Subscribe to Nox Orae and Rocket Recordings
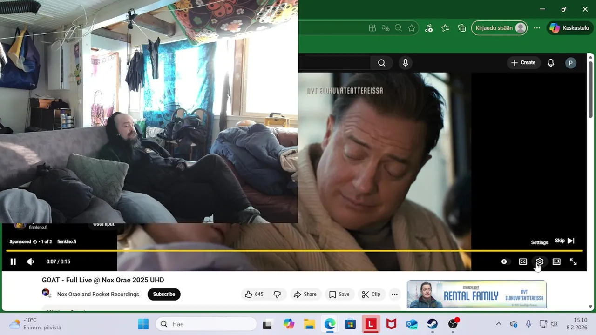Viewport: 596px width, 335px height. point(164,294)
